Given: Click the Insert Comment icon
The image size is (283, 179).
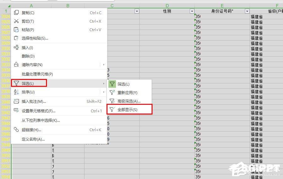Looking at the screenshot, I should point(16,101).
